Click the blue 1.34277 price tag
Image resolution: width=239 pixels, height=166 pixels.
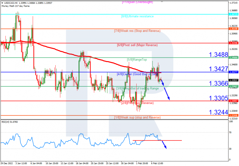point(233,72)
